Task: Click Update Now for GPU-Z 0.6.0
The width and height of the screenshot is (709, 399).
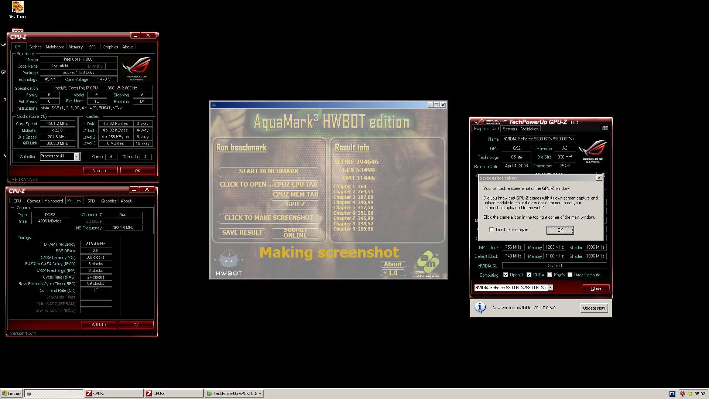Action: point(594,308)
